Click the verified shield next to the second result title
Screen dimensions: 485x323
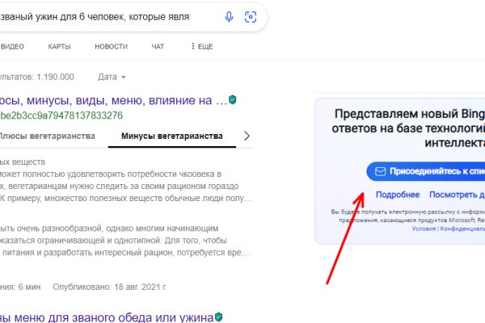click(x=218, y=317)
